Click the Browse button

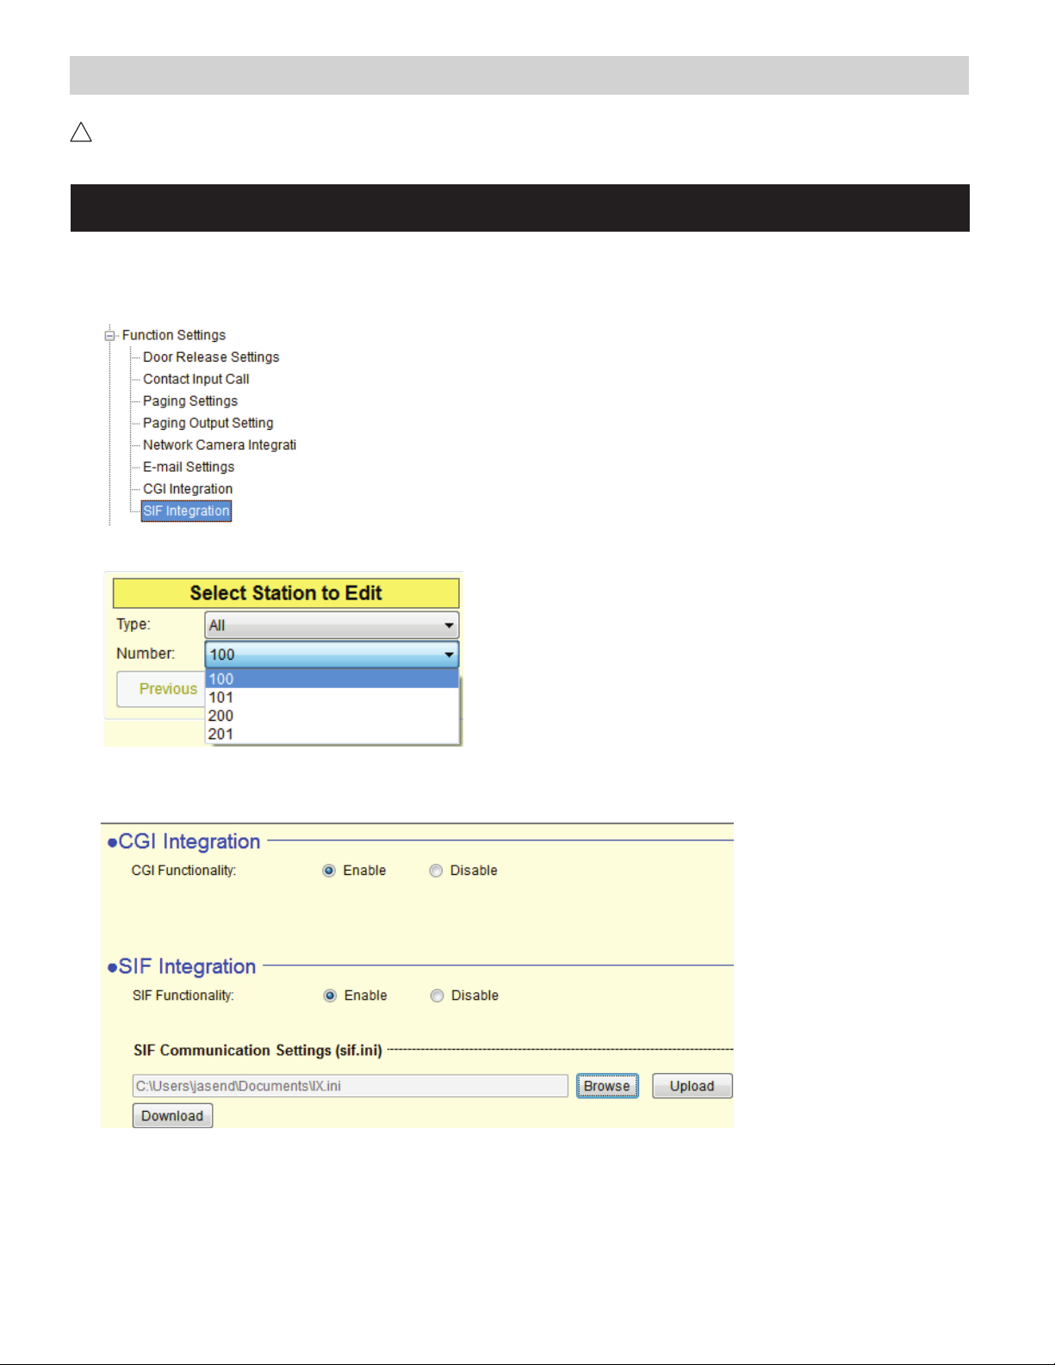coord(607,1086)
